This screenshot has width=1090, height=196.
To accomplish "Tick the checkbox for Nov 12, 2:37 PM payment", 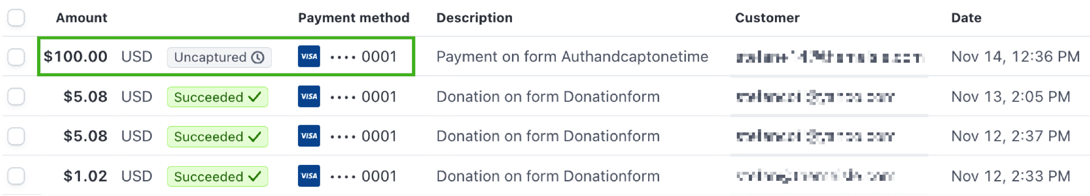I will tap(16, 136).
